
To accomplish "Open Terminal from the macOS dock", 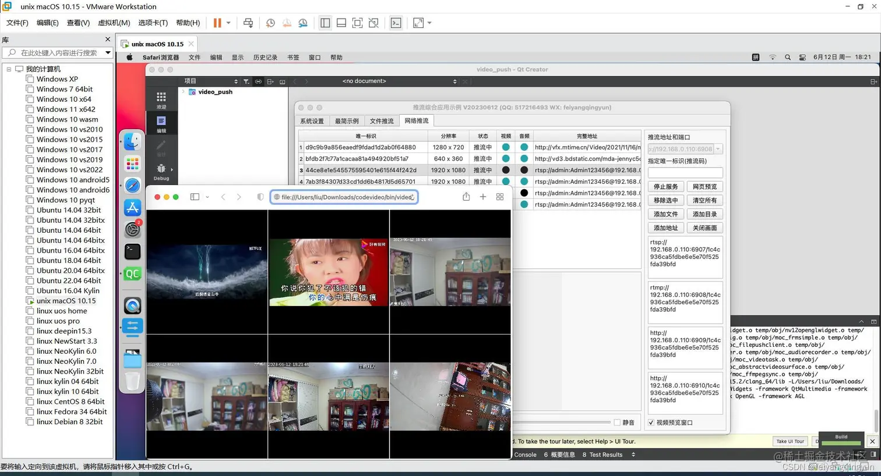I will [x=133, y=251].
